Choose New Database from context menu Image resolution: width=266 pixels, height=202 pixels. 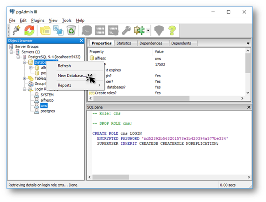pyautogui.click(x=71, y=76)
